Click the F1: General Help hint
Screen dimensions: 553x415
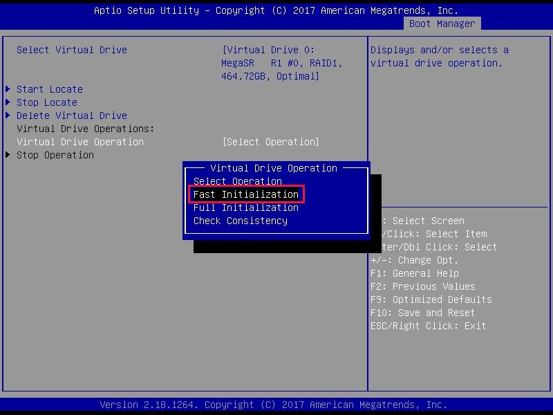click(x=414, y=273)
